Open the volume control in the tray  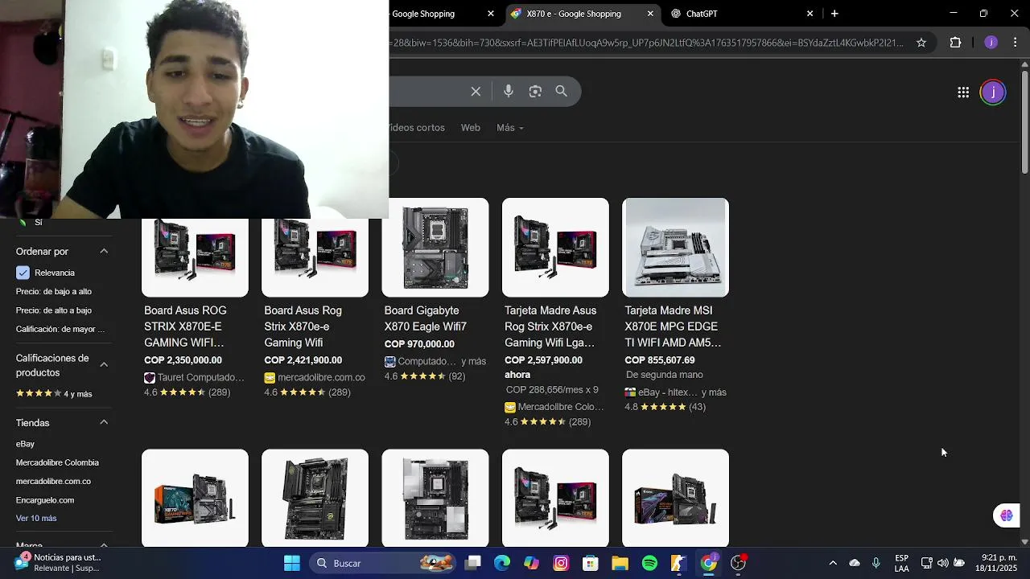point(942,563)
